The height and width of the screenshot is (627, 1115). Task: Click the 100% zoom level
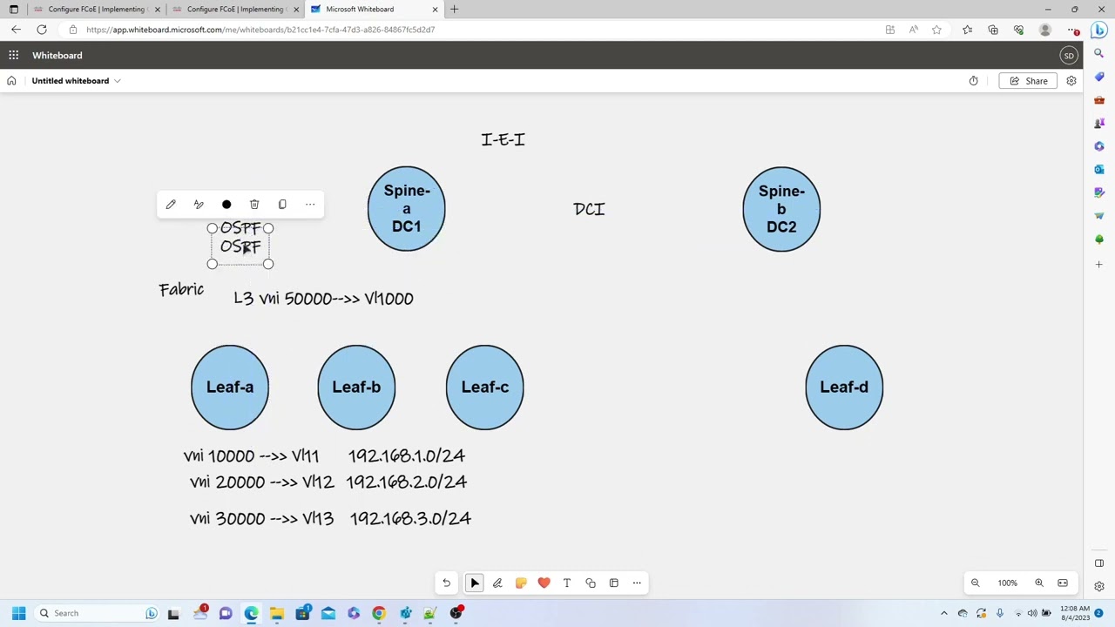1008,583
